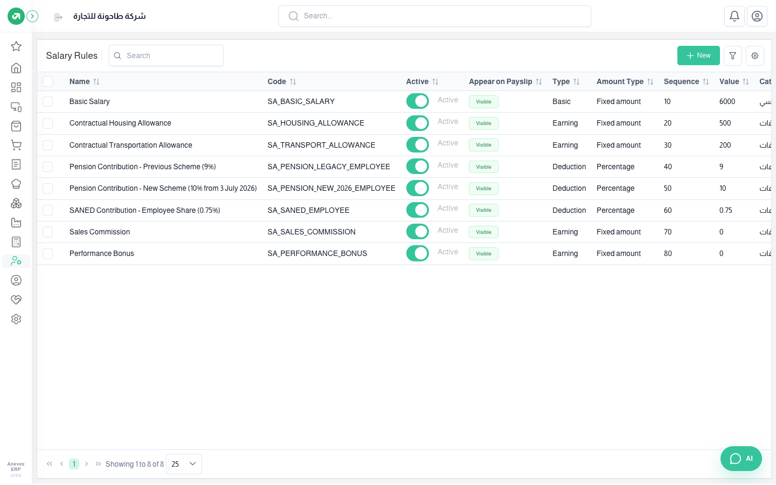
Task: Go to the home icon in sidebar
Action: pos(16,68)
